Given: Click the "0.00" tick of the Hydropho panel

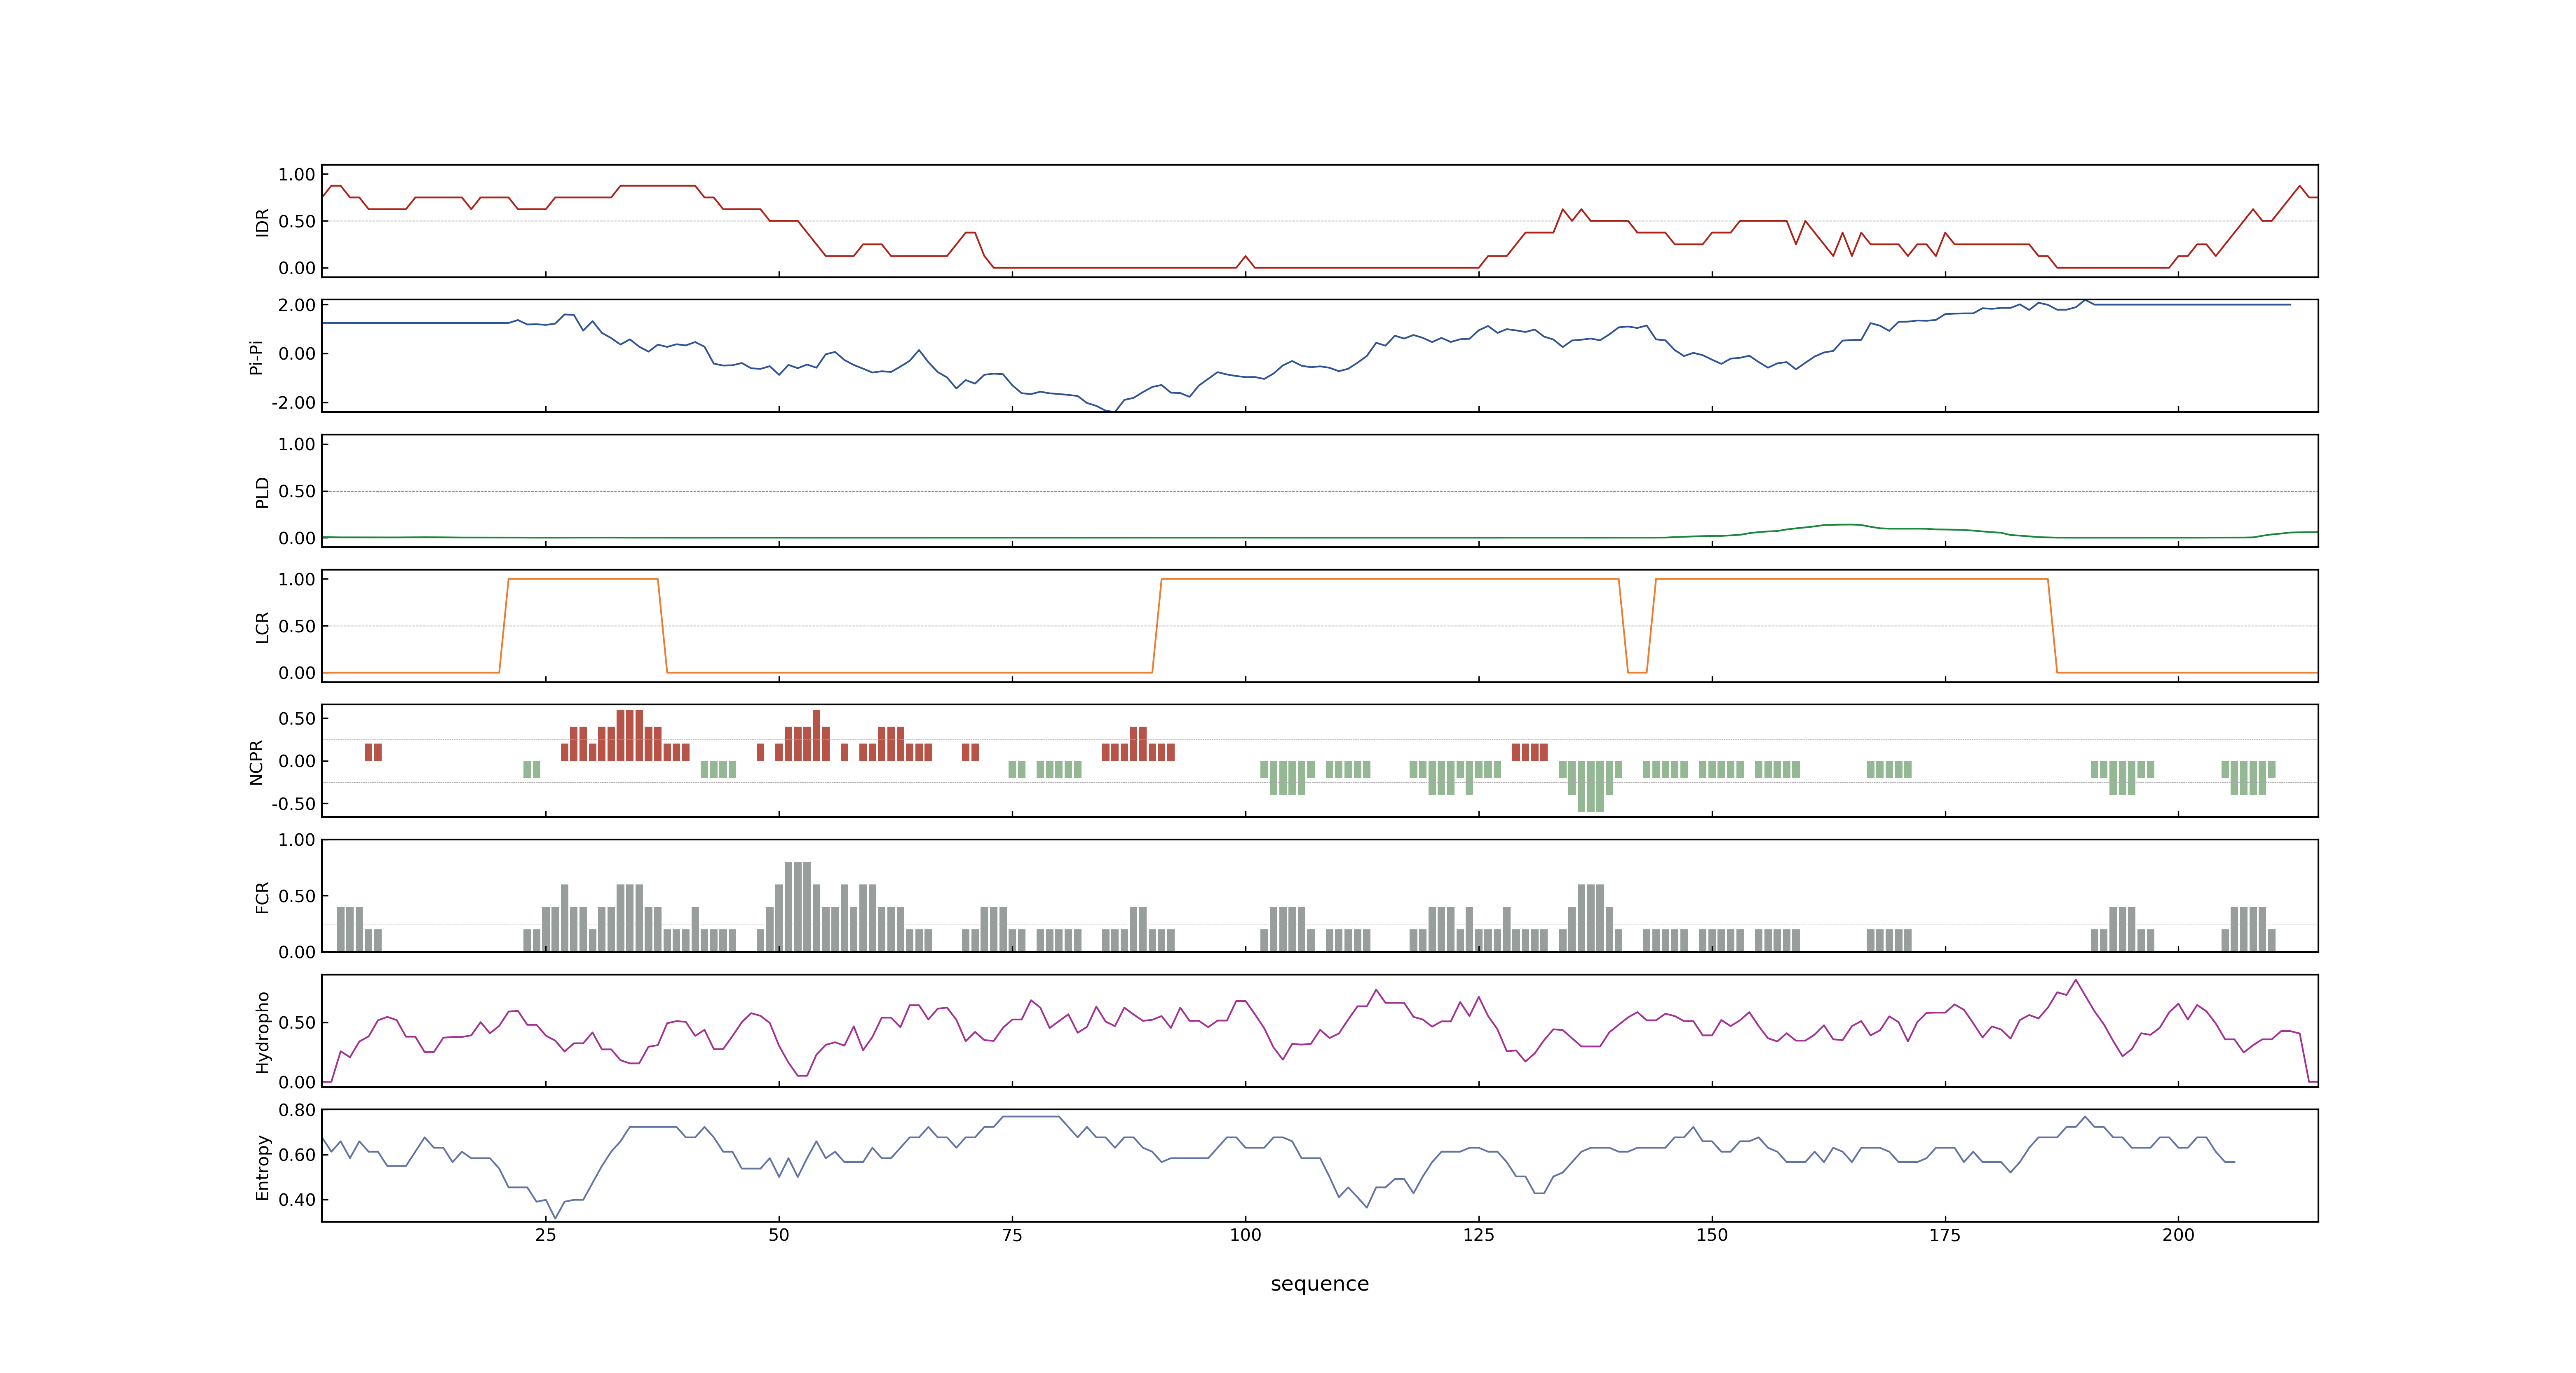Looking at the screenshot, I should coord(297,1082).
